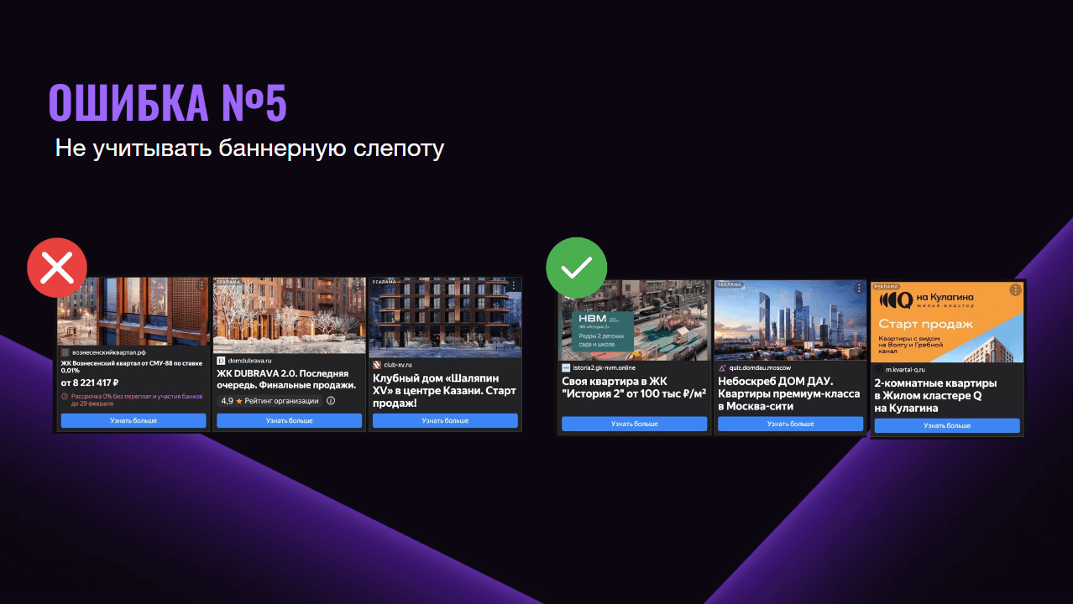Click the Клубный дом «Шаляпин XV» headline
Screen dimensions: 1073x604
click(x=444, y=390)
